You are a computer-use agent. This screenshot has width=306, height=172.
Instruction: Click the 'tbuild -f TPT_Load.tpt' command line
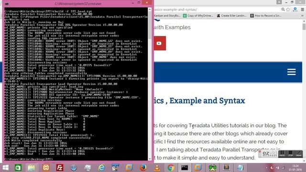72,11
